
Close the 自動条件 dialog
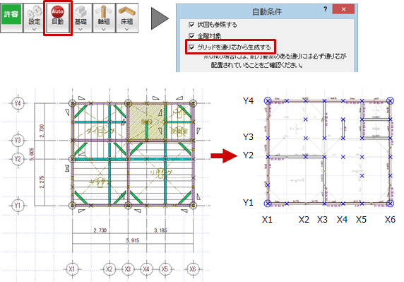(x=343, y=9)
